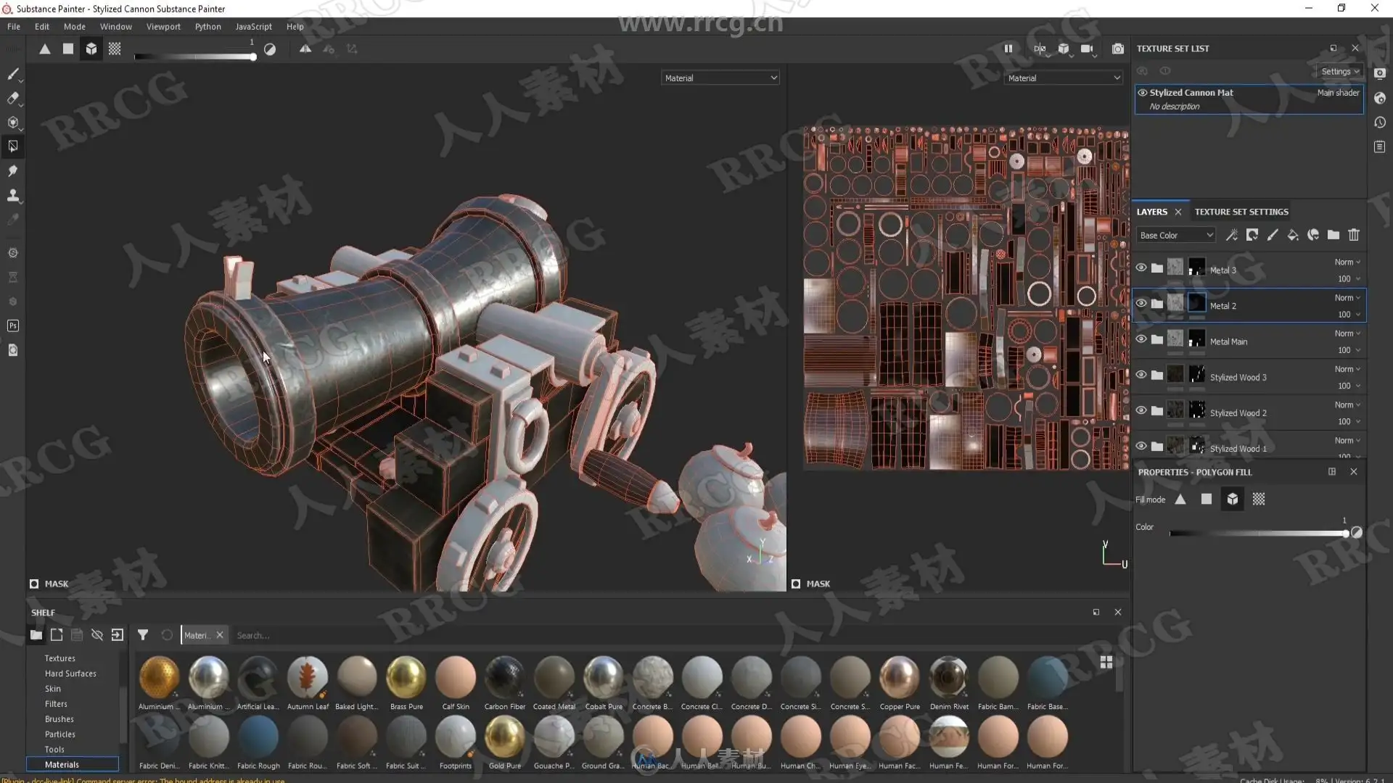Toggle visibility of Stylized Cannon Mat texture set
The height and width of the screenshot is (783, 1393).
tap(1143, 93)
